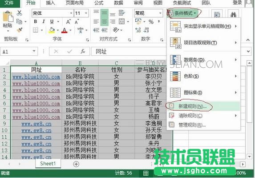This screenshot has height=178, width=255.
Task: Click www.blue1000.com link in row 2
Action: [36, 77]
